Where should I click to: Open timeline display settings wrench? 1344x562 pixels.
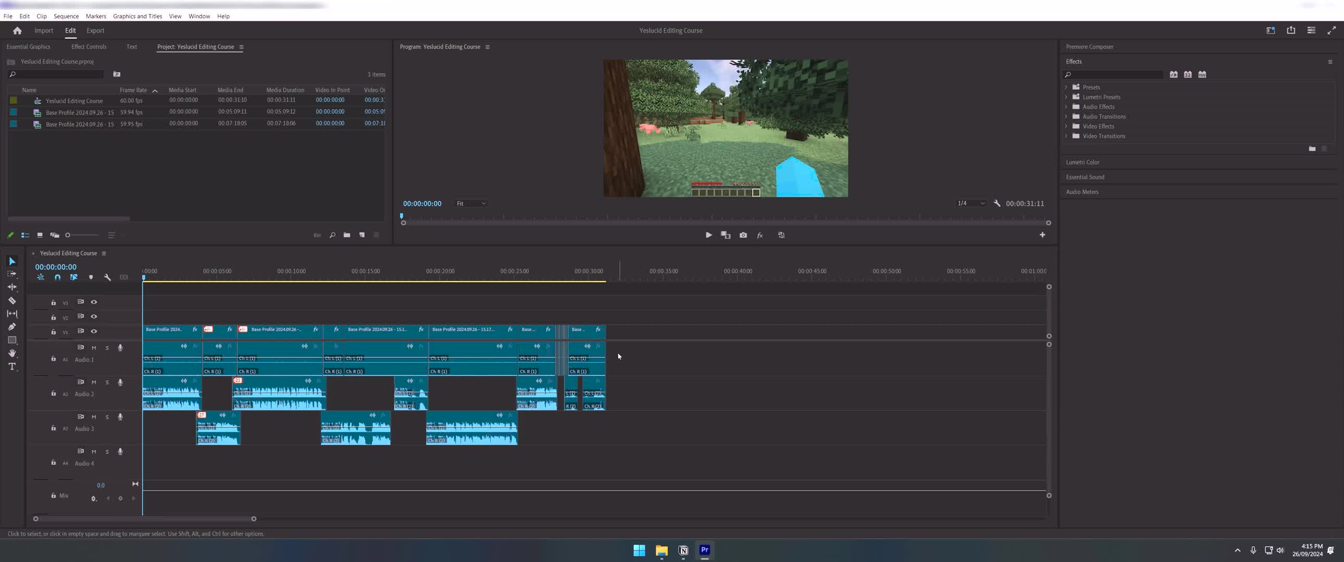click(107, 277)
